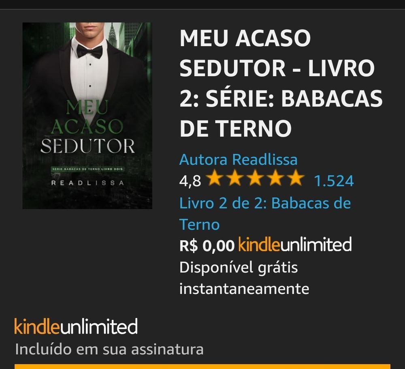Tap the orange button below the subscription label
This screenshot has height=369, width=405.
[x=202, y=367]
